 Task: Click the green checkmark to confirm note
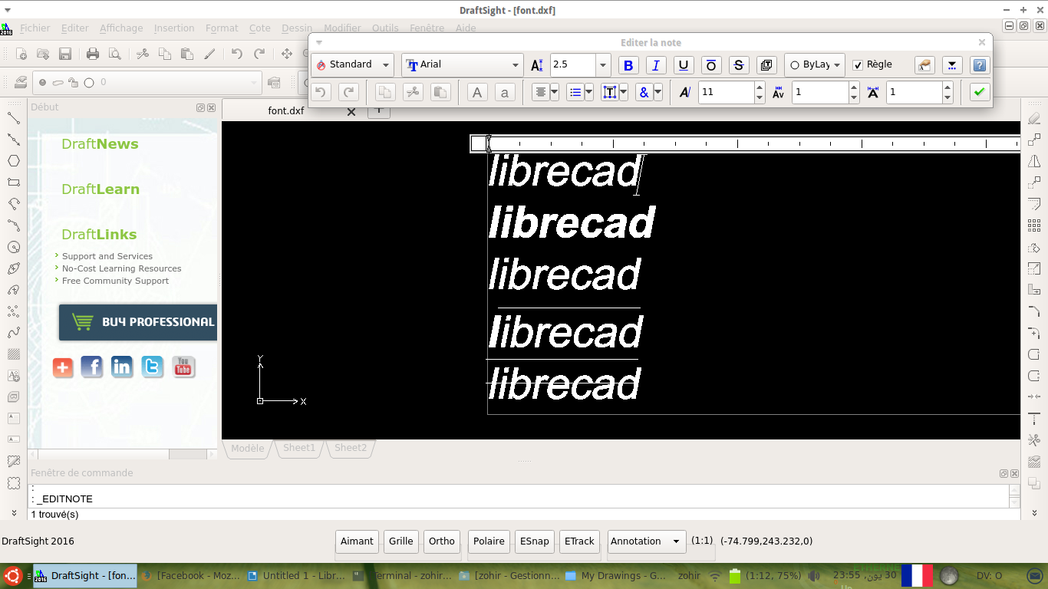979,92
